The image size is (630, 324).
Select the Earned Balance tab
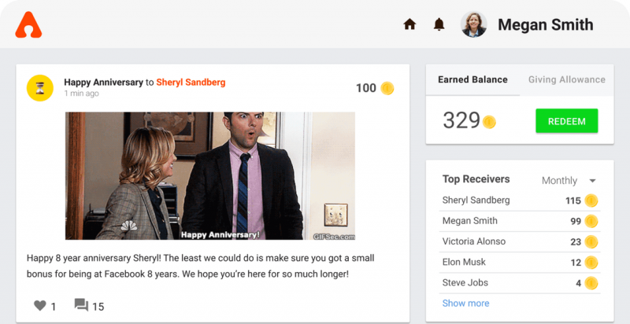coord(473,79)
